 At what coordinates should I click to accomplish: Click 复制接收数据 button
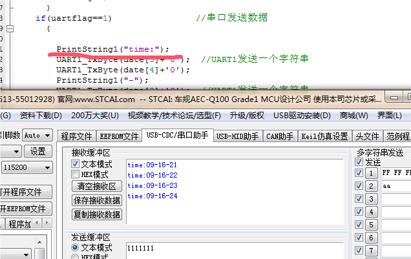click(x=97, y=214)
